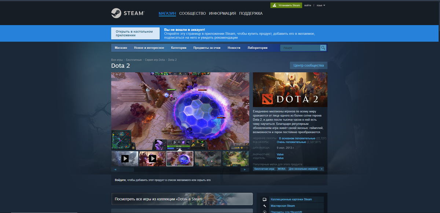The height and width of the screenshot is (213, 440).
Task: Open the язык language dropdown
Action: pyautogui.click(x=321, y=5)
